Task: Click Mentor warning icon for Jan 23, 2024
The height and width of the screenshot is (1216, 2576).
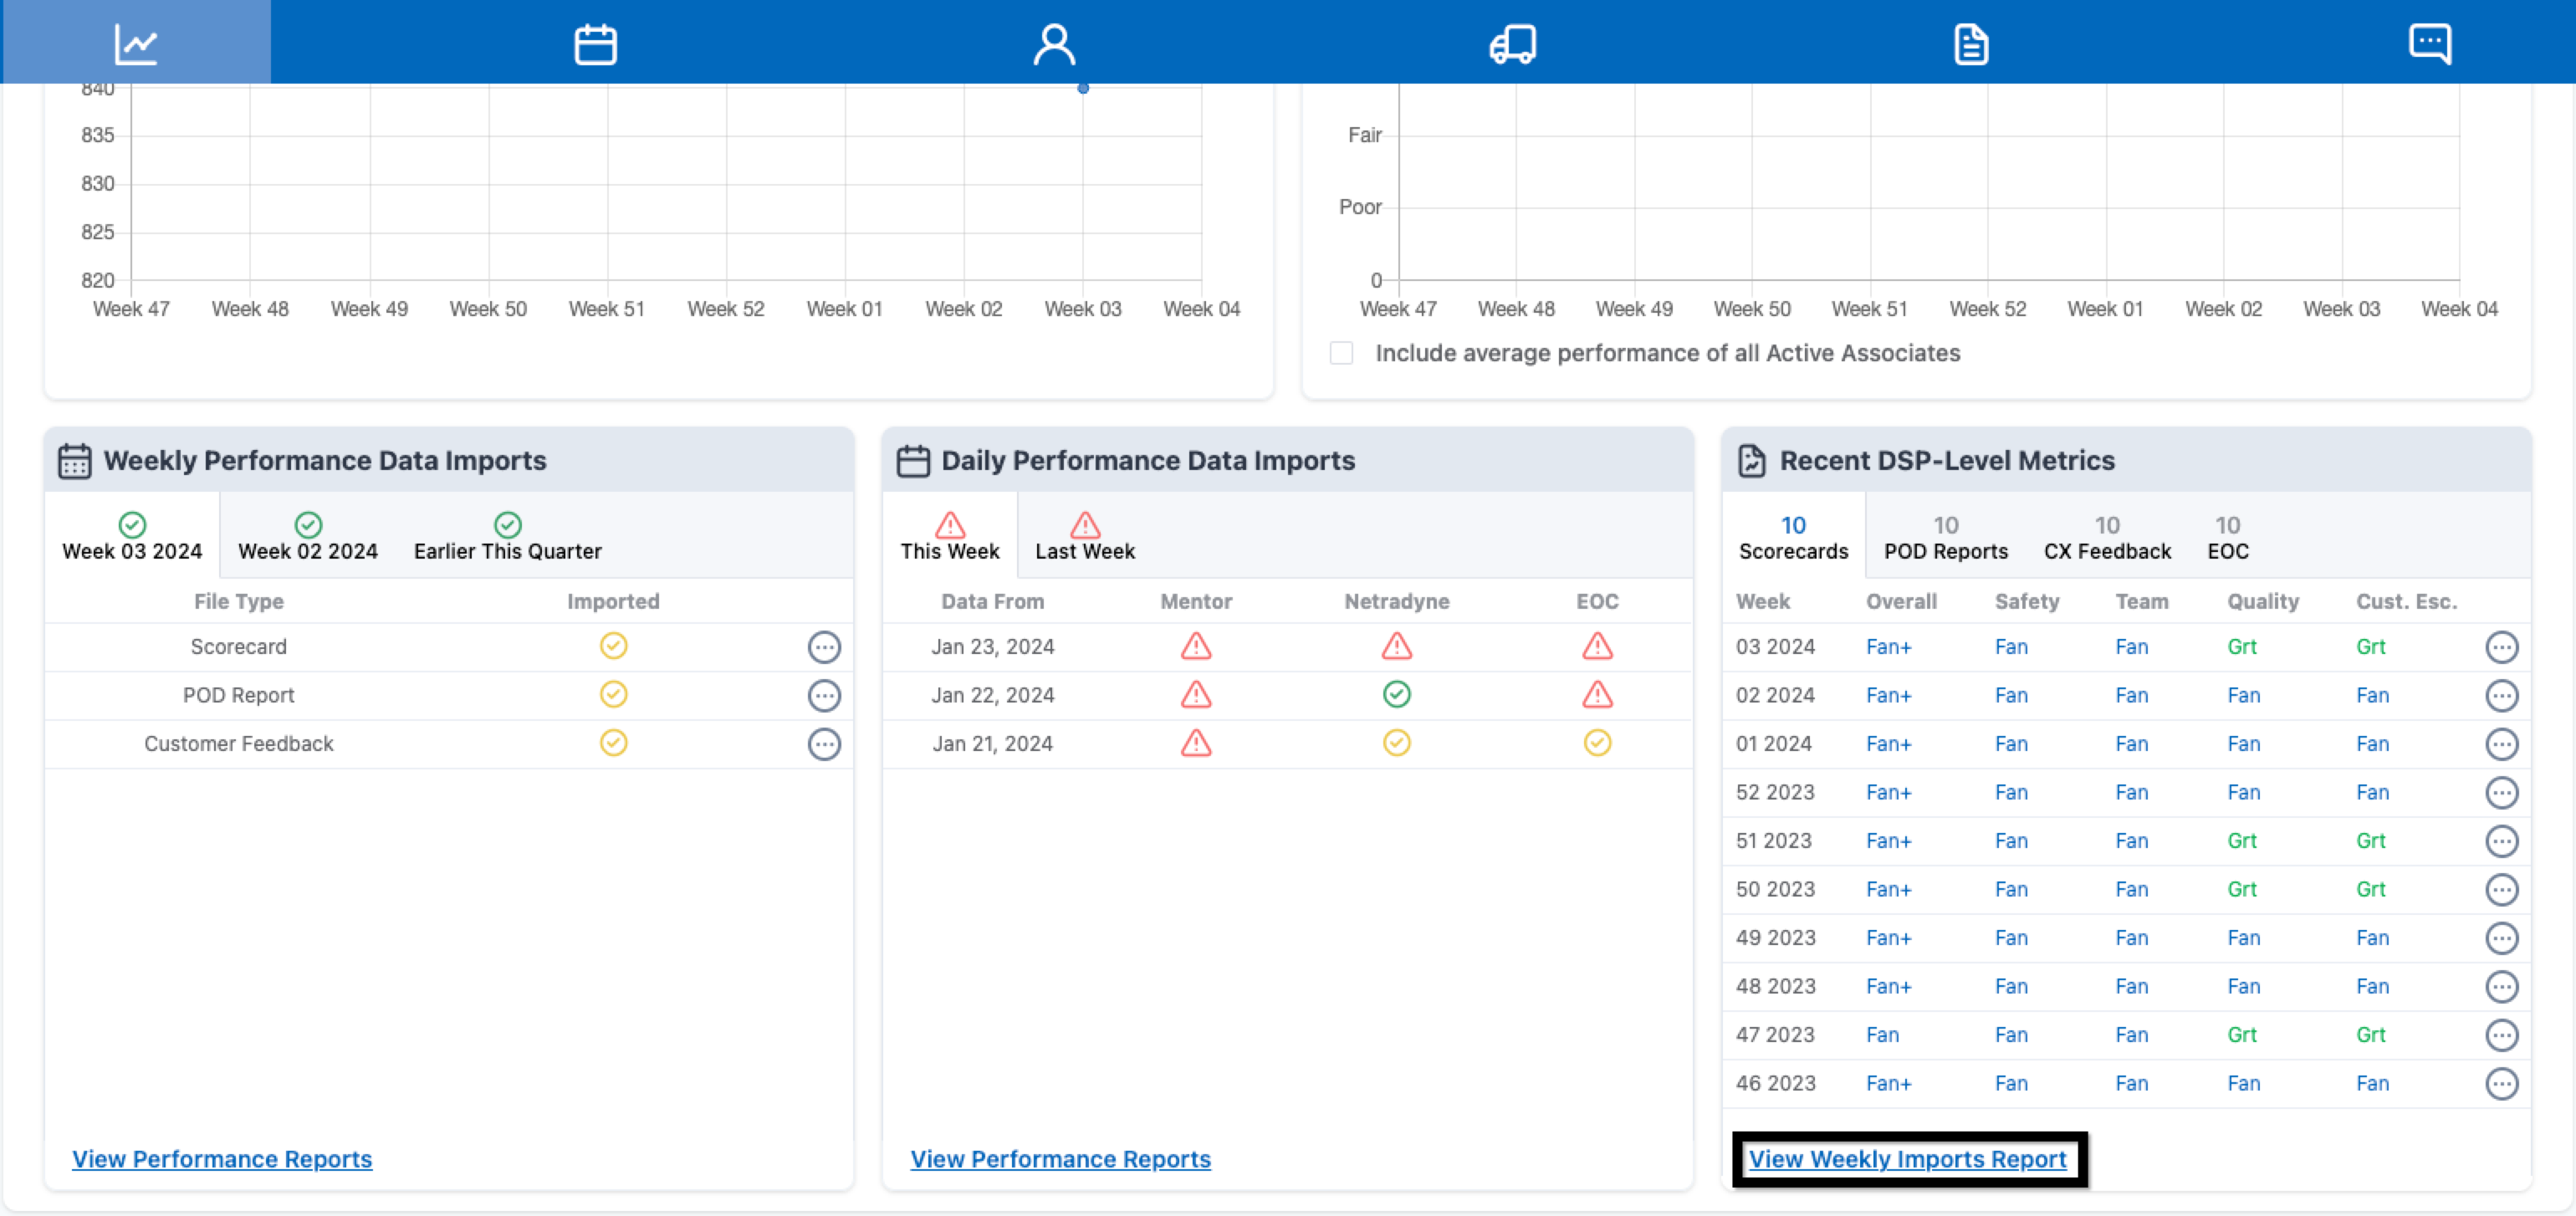Action: pos(1195,646)
